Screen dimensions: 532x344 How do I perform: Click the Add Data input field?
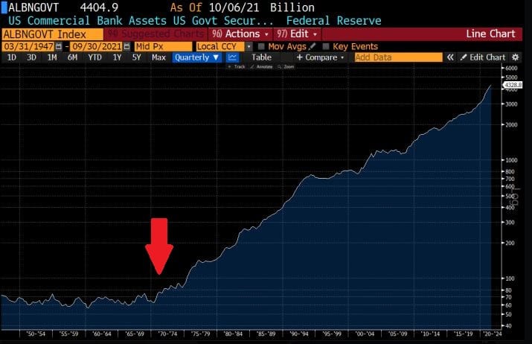398,57
